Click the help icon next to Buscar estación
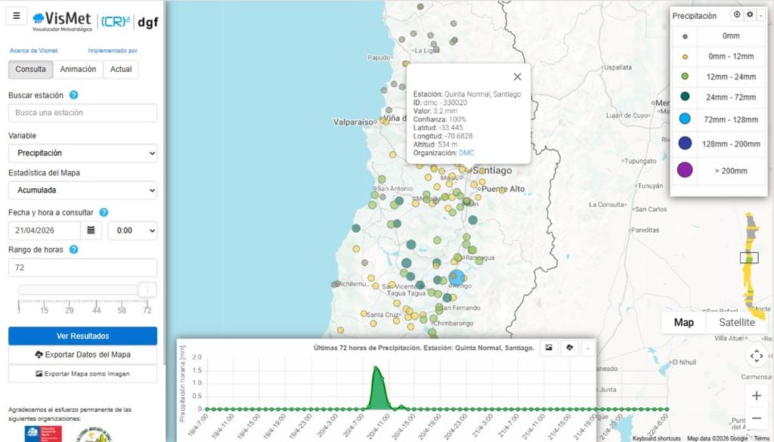 [x=74, y=95]
